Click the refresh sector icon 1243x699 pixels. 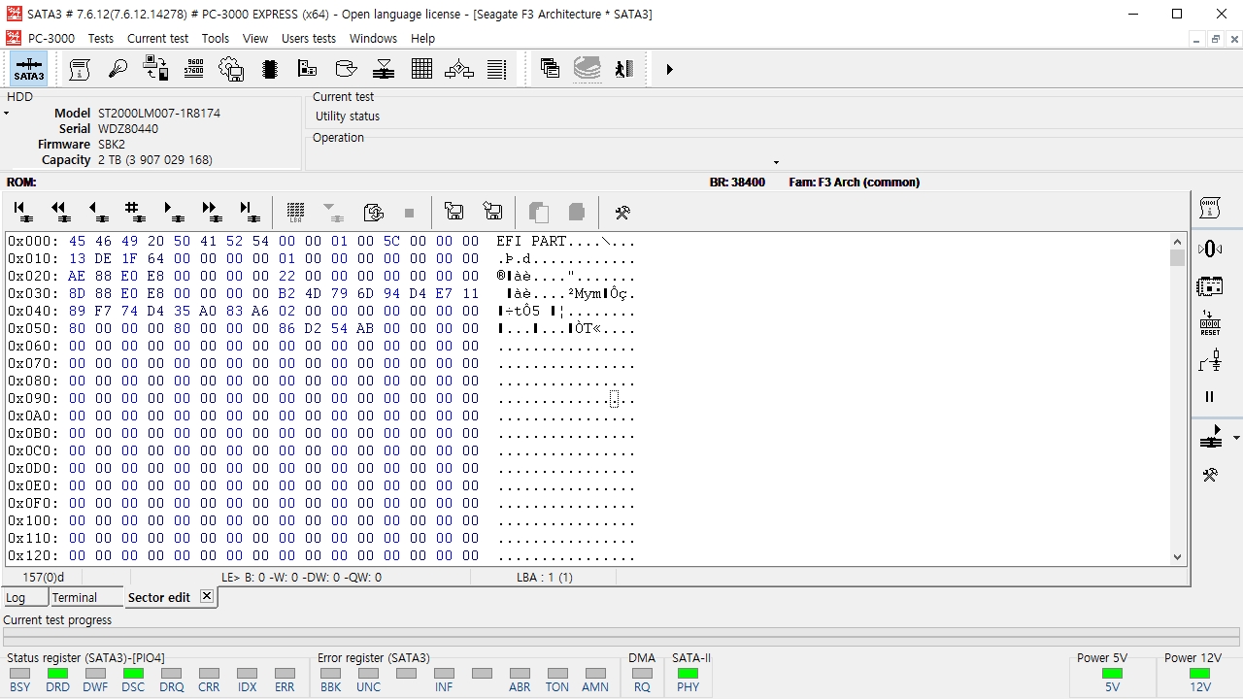click(x=373, y=212)
